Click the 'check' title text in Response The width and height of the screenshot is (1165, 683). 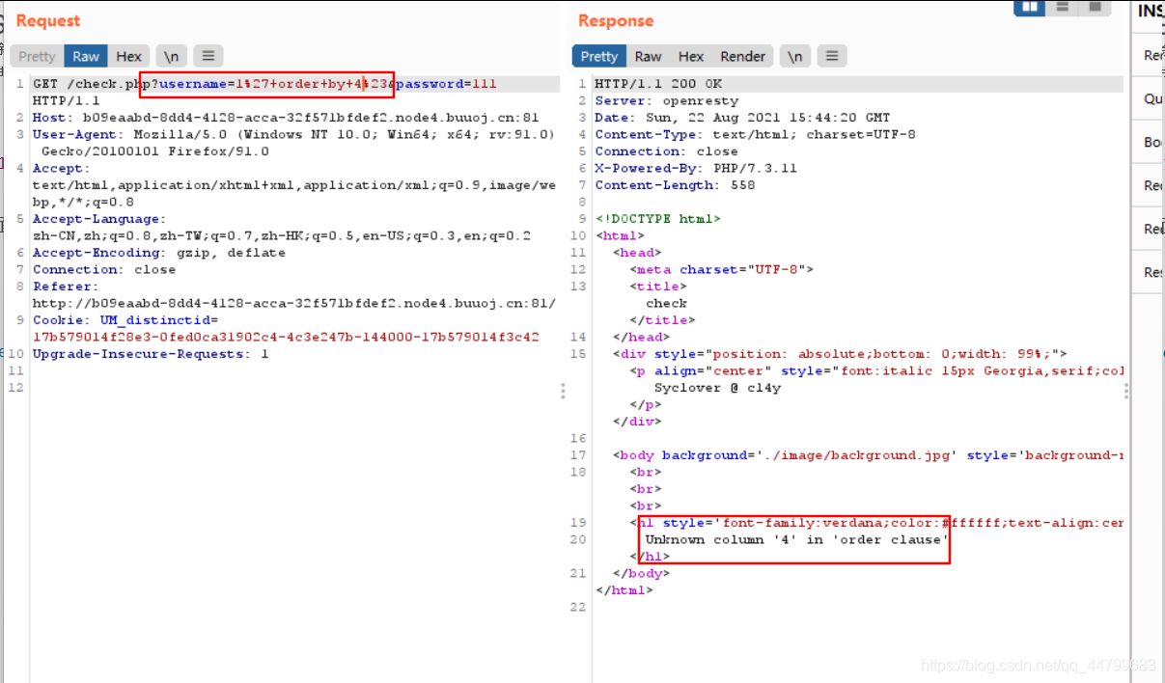coord(667,303)
